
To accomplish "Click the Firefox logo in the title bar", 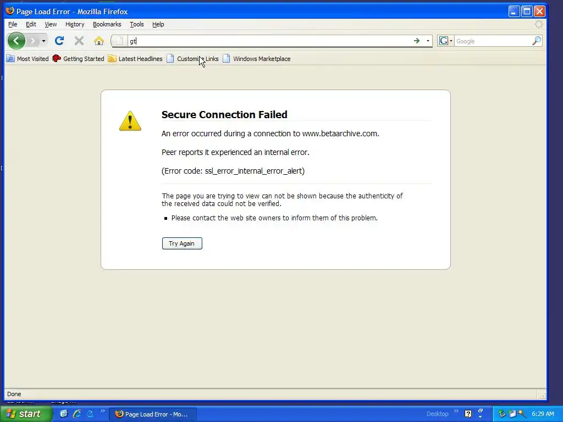I will pyautogui.click(x=10, y=11).
